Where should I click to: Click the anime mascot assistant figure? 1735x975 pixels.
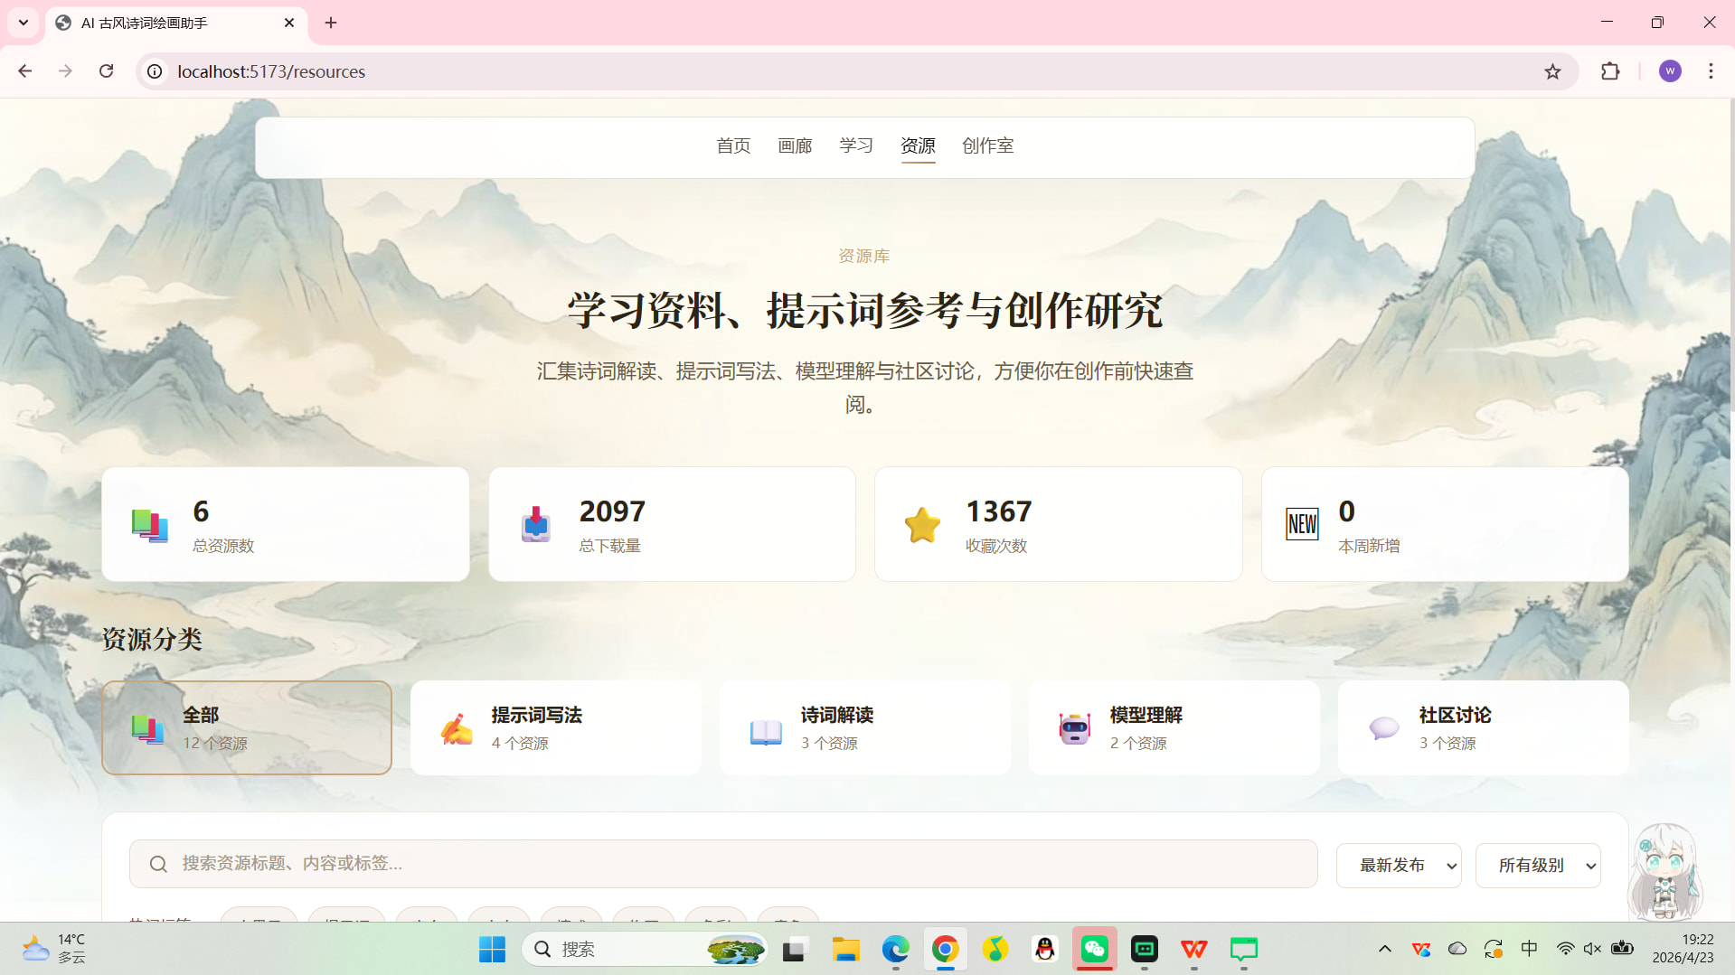(1664, 872)
